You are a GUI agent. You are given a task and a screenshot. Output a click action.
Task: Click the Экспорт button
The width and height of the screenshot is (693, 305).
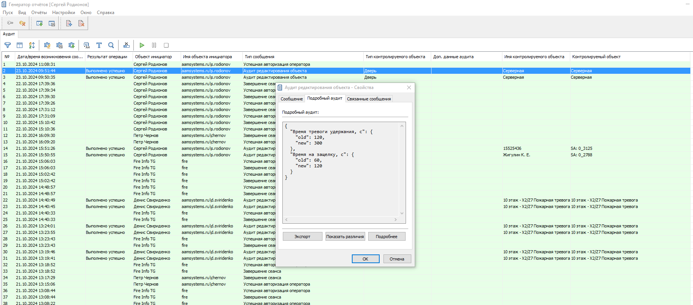[303, 237]
